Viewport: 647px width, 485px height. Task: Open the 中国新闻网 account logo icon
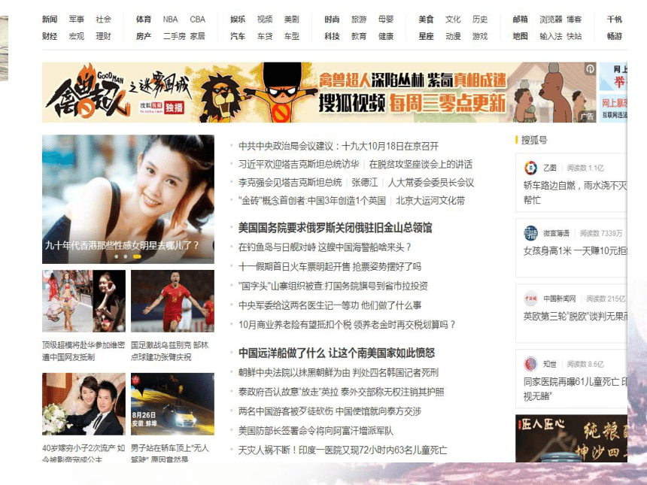click(x=530, y=299)
